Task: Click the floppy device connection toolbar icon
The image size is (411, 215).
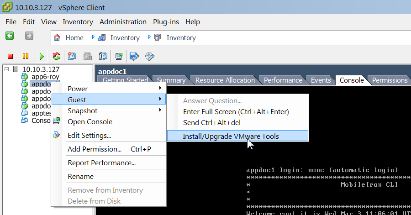Action: 134,56
